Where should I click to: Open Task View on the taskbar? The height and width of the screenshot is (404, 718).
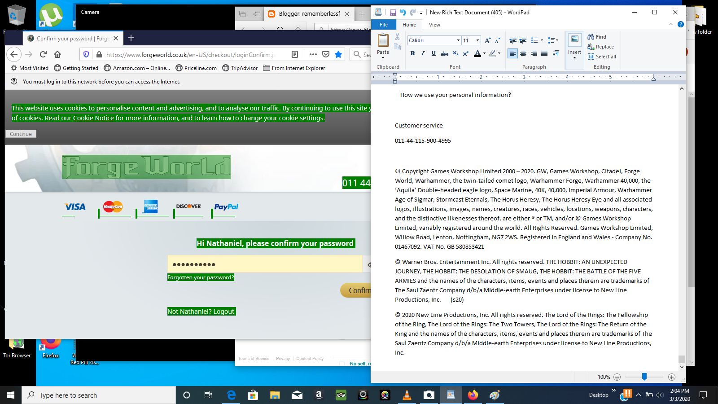click(x=208, y=395)
